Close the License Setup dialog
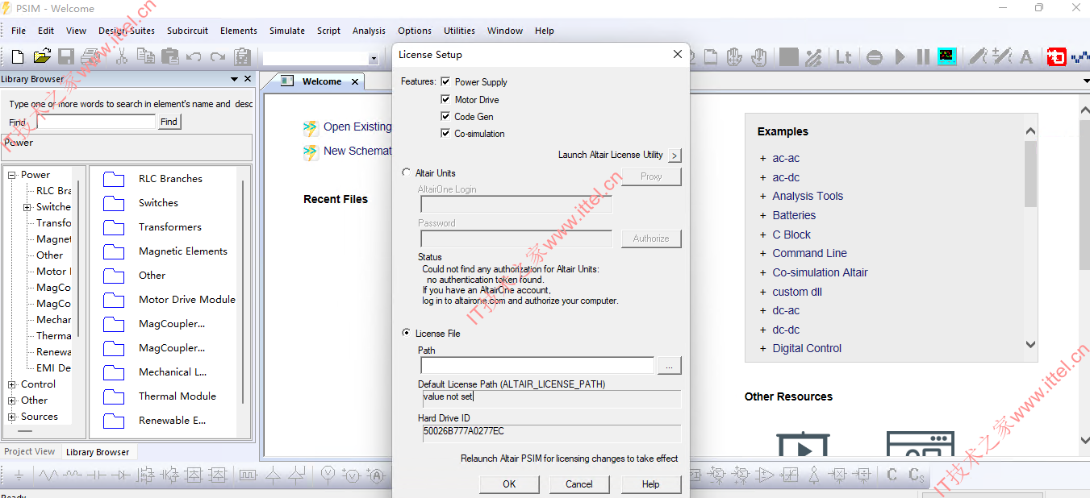The height and width of the screenshot is (498, 1090). [678, 54]
